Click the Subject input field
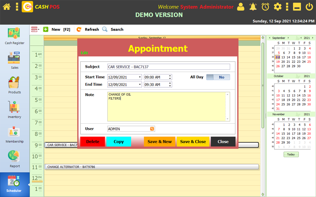The image size is (316, 197). 168,67
